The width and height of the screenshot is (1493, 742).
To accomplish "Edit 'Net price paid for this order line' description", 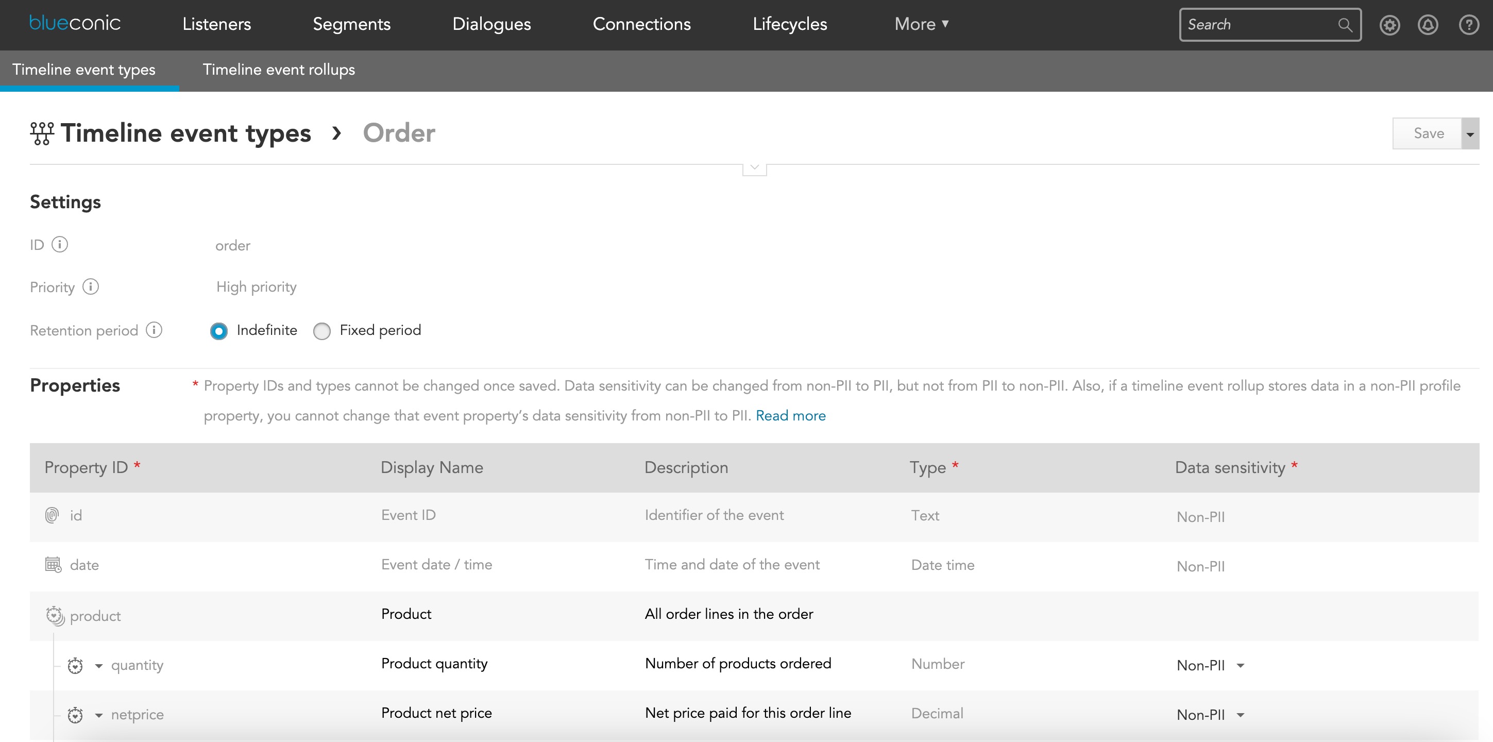I will [748, 713].
